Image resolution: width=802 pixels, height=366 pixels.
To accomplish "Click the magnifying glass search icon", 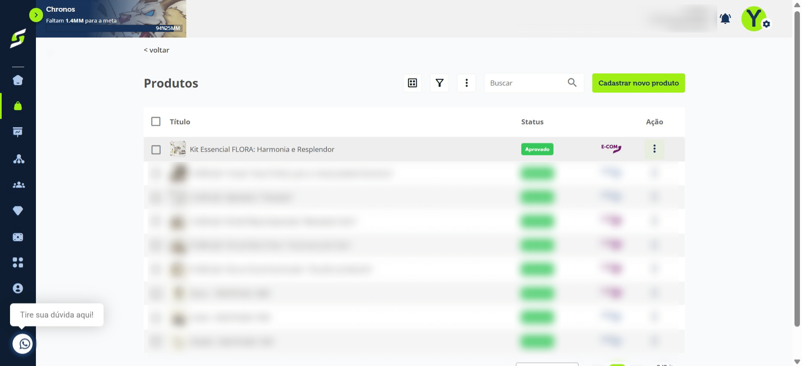I will (572, 83).
